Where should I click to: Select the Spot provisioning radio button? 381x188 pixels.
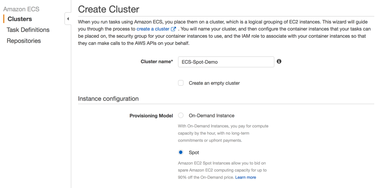pyautogui.click(x=181, y=152)
